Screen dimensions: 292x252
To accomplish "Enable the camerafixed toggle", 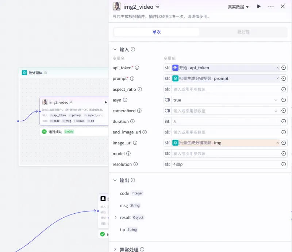I will [x=167, y=110].
